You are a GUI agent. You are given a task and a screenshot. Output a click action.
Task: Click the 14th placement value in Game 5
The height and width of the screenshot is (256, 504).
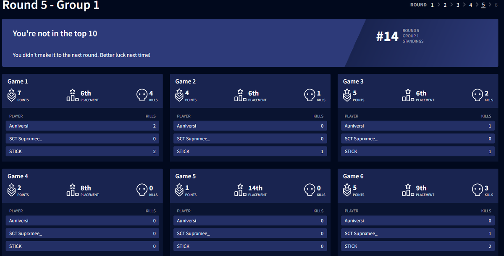click(255, 188)
